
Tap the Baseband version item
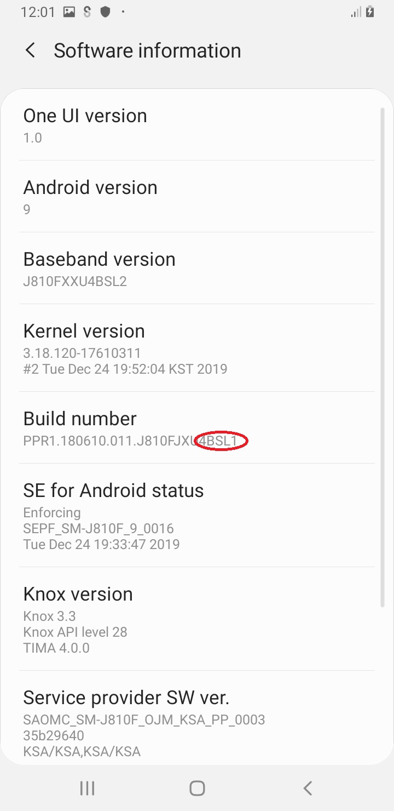pos(197,269)
